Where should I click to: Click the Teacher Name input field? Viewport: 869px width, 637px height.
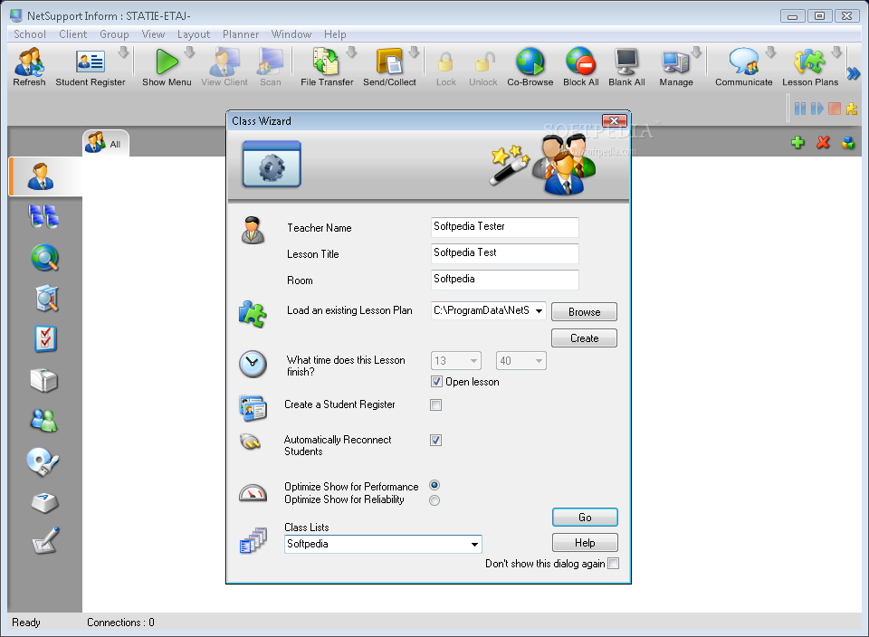click(505, 227)
